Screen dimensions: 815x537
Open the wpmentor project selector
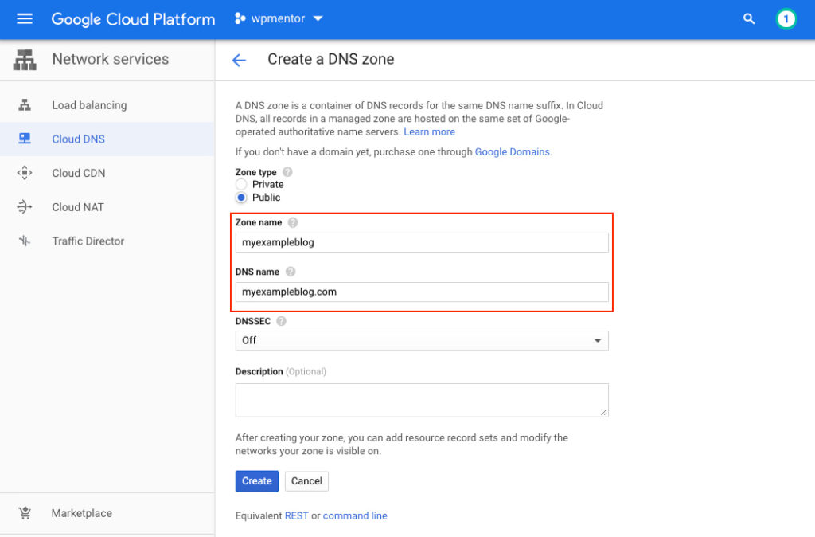coord(279,18)
